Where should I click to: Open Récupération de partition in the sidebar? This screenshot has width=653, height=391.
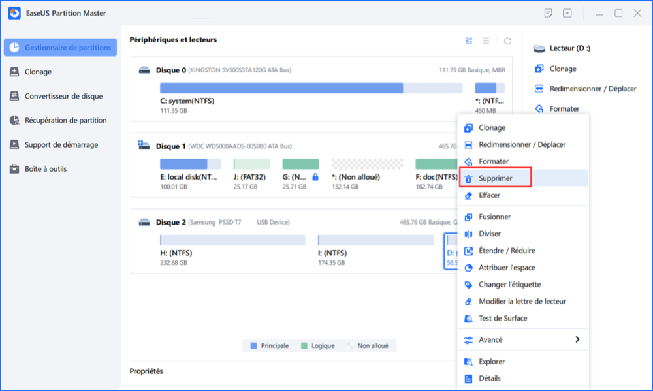coord(65,120)
